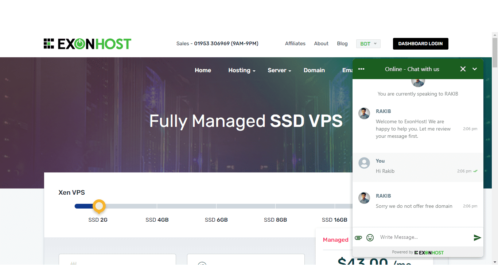Select the SSD 2G plan label
This screenshot has height=280, width=498.
[98, 220]
